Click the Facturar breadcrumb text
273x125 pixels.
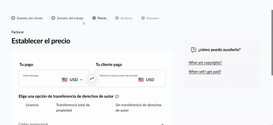click(x=18, y=32)
